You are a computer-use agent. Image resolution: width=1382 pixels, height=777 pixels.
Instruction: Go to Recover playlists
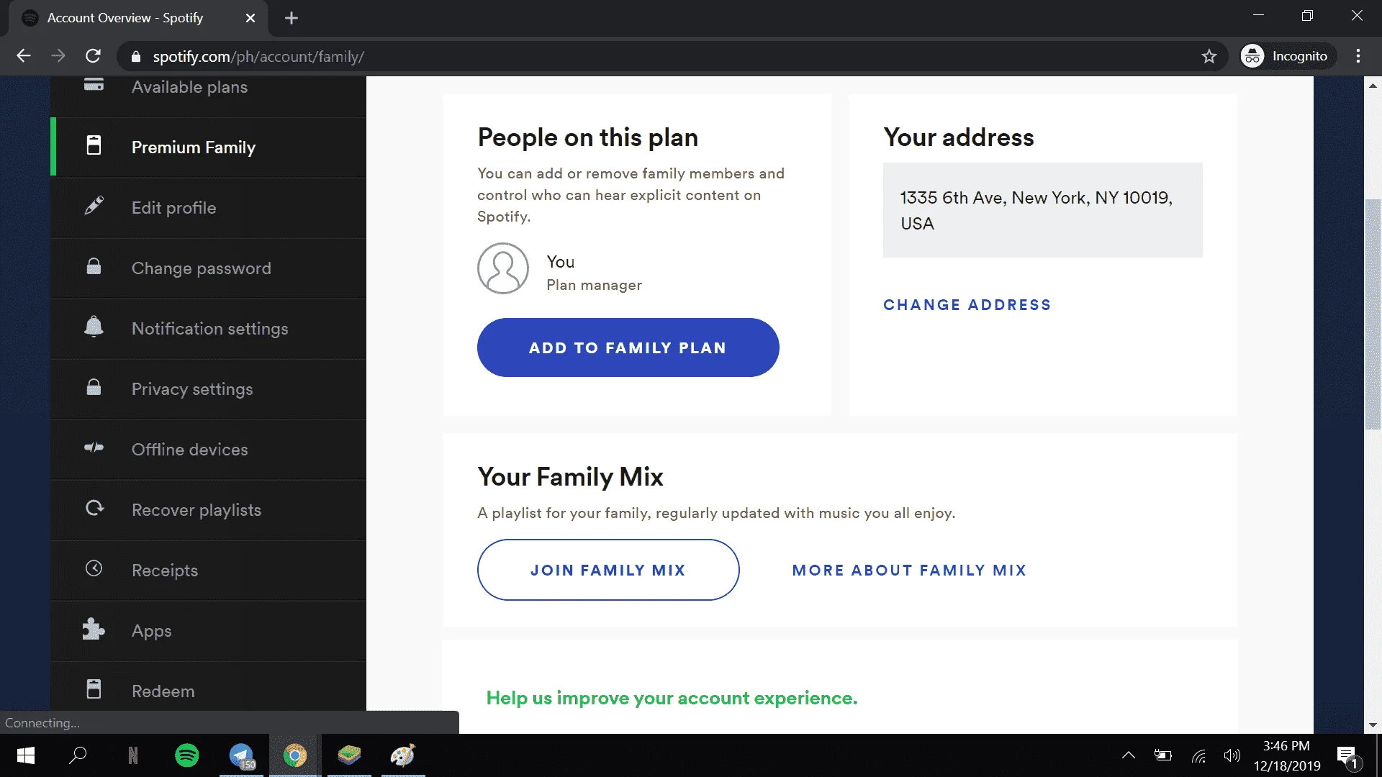coord(209,510)
